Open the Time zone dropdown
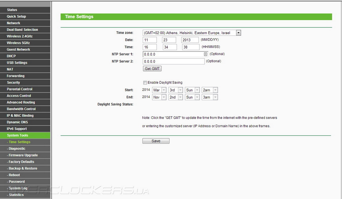 click(x=238, y=33)
